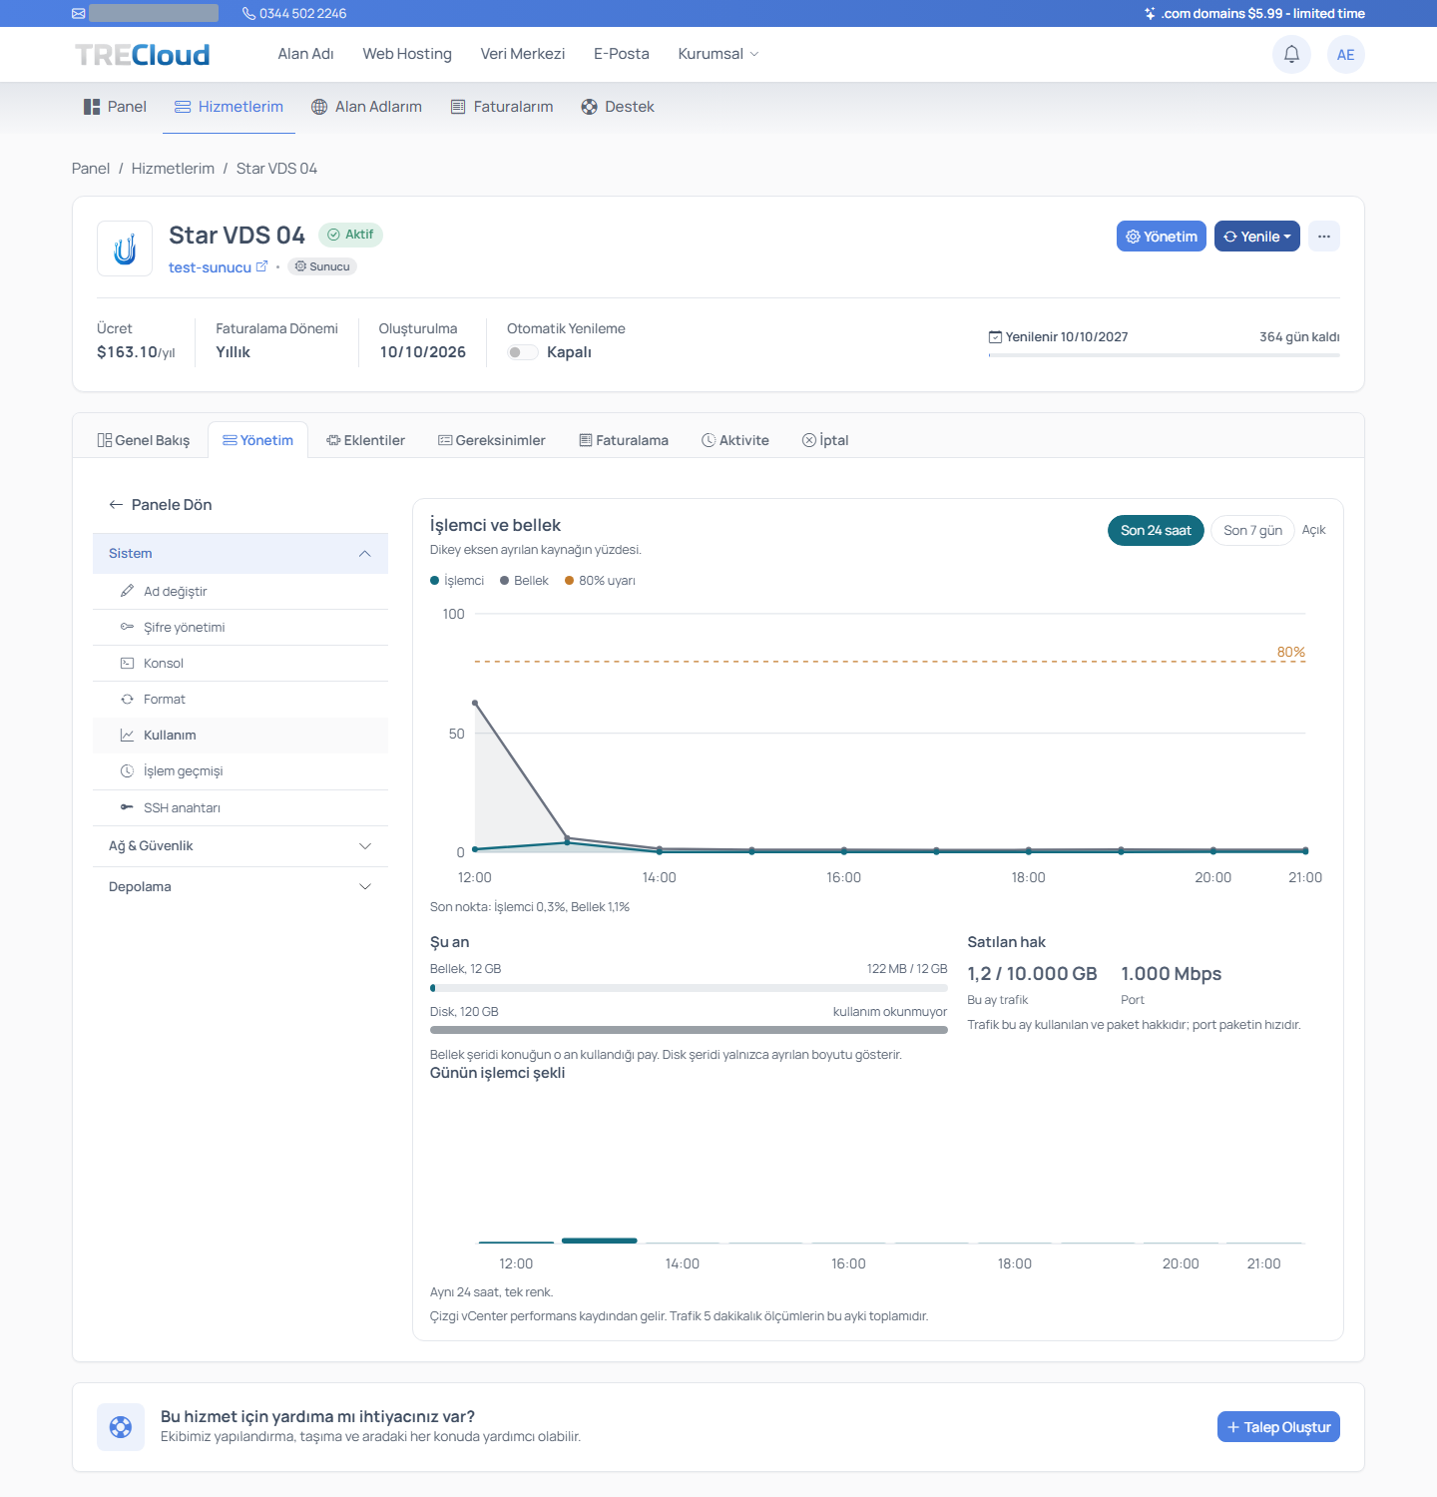Click the key icon for SSH anahtarı
Viewport: 1437px width, 1497px height.
(x=127, y=807)
